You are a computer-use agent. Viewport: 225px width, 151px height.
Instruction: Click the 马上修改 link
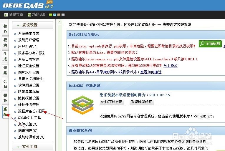pos(170,66)
